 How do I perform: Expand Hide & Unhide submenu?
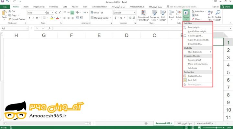pos(198,52)
